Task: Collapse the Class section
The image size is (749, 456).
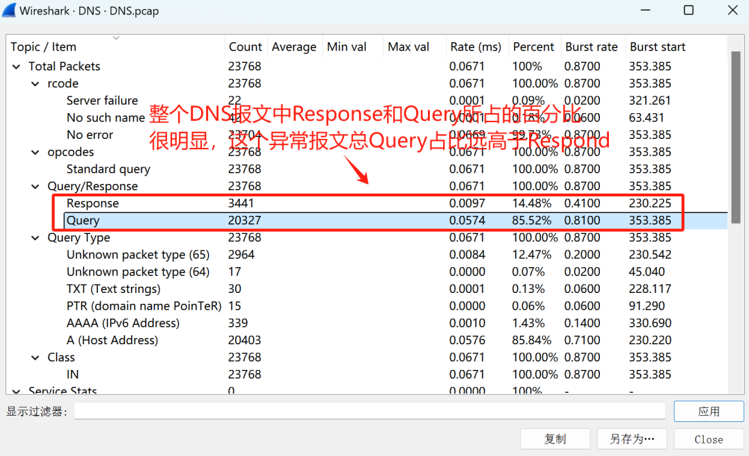Action: coord(35,357)
